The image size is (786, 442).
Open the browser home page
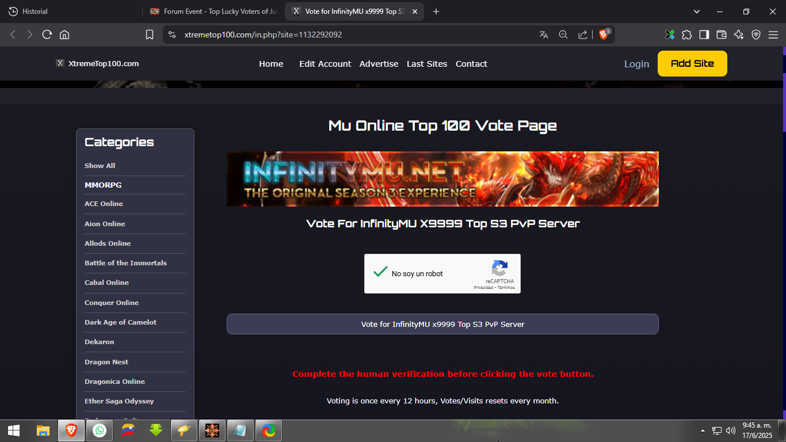point(64,35)
